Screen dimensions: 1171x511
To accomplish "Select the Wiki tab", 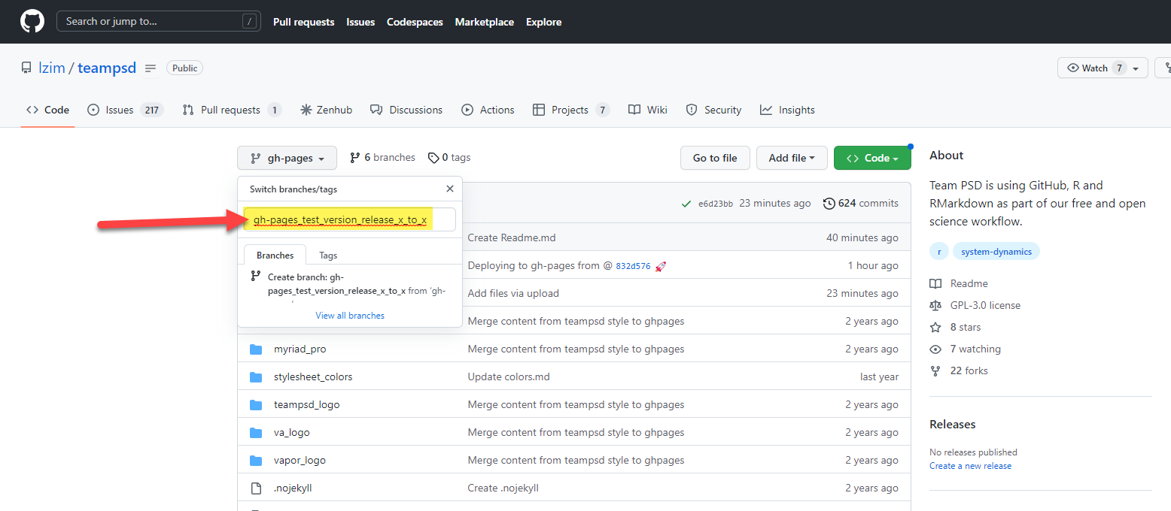I will pos(648,110).
